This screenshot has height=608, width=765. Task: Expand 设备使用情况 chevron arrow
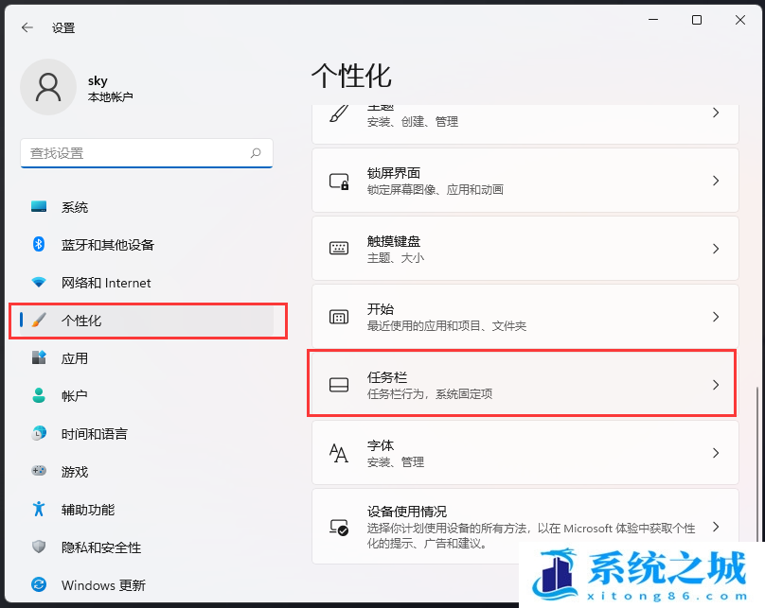click(716, 527)
